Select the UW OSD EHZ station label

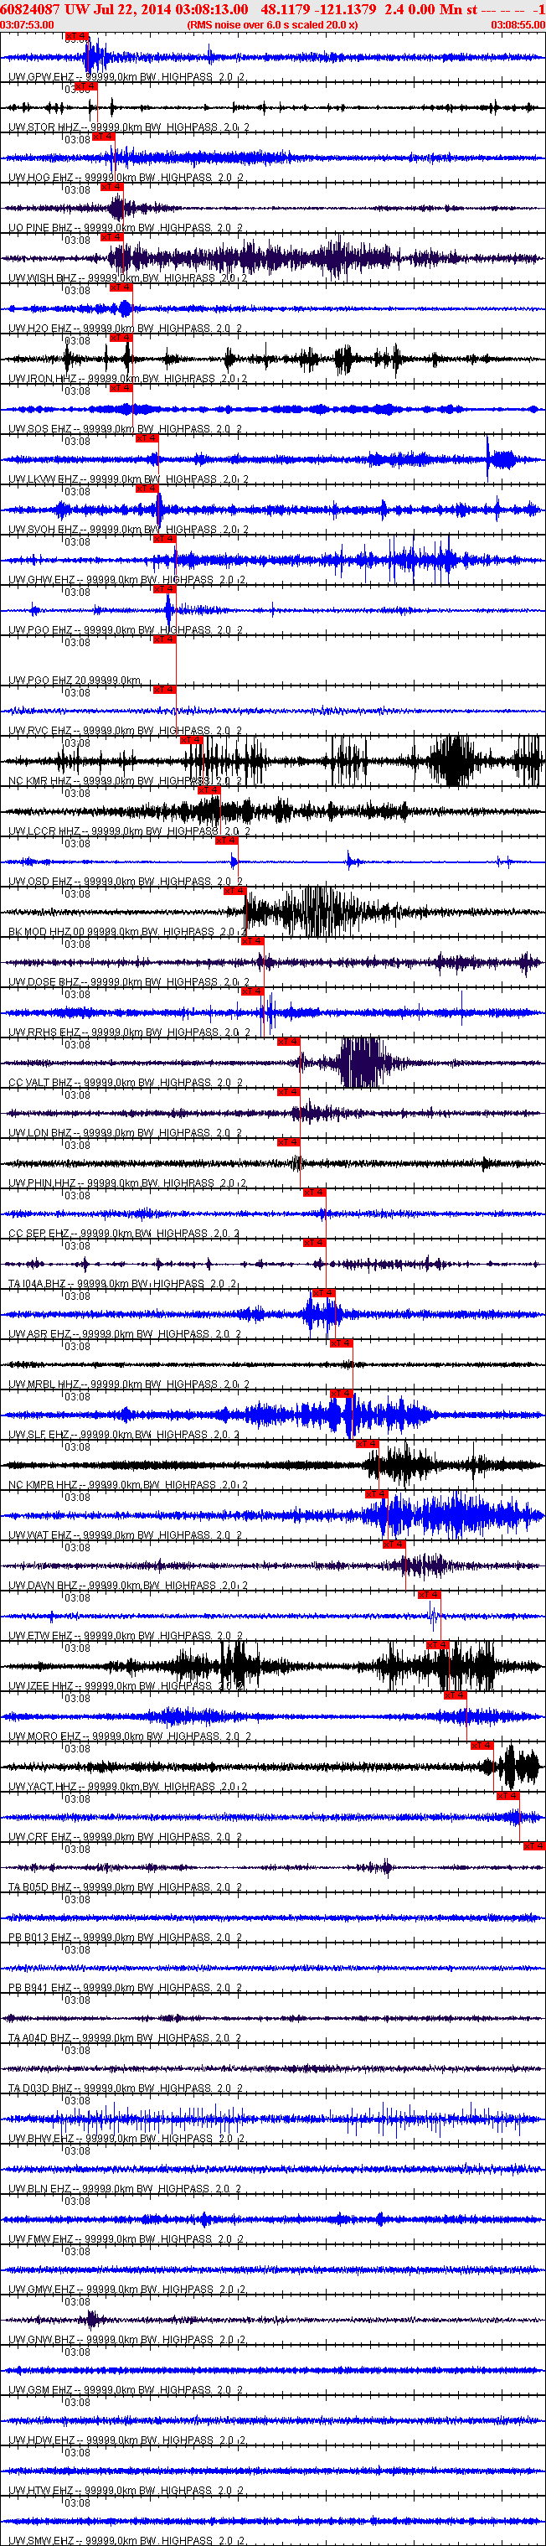(x=125, y=882)
